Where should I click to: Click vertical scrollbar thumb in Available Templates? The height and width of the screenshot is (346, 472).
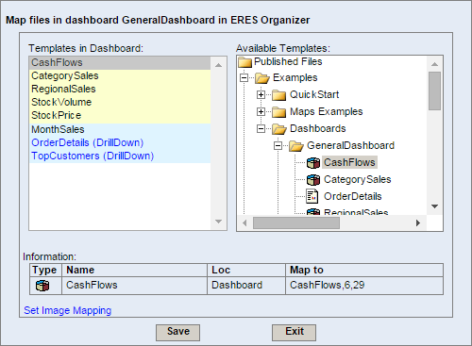(x=434, y=91)
